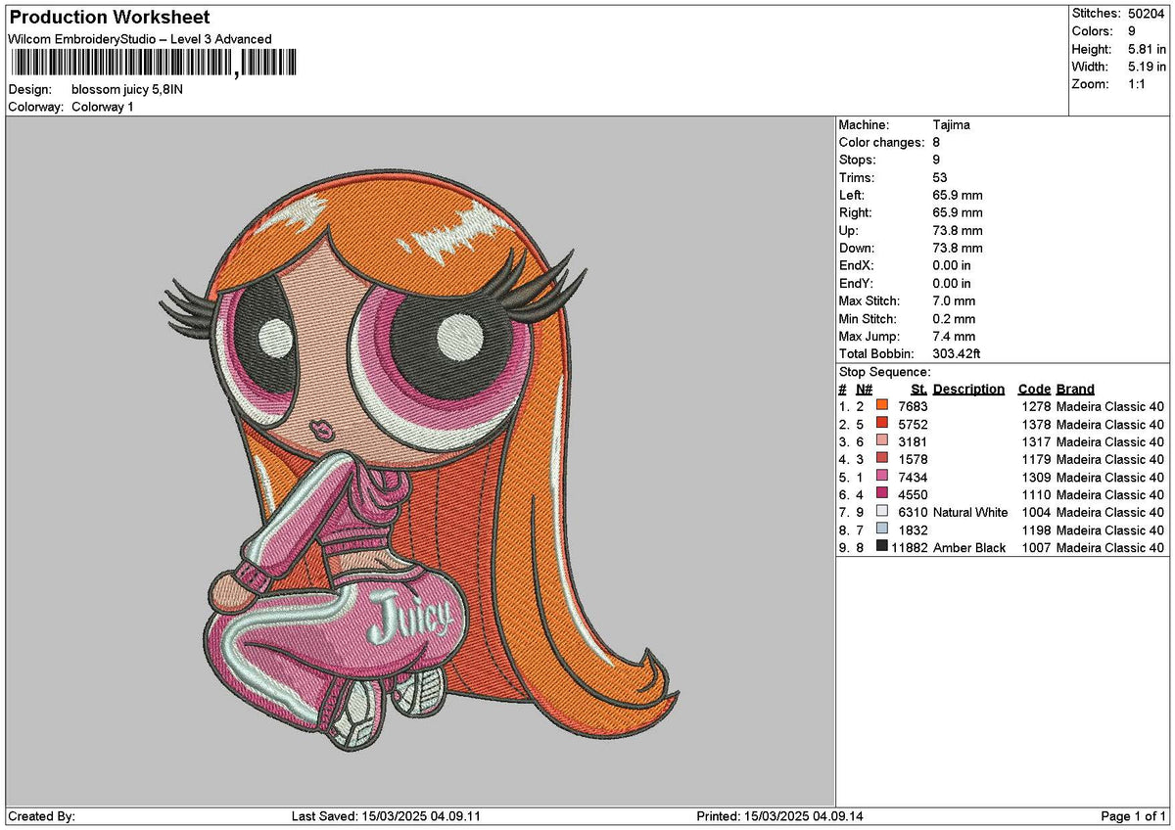Click the 'Natural White' description
Screen dimensions: 1175x830
[x=970, y=513]
